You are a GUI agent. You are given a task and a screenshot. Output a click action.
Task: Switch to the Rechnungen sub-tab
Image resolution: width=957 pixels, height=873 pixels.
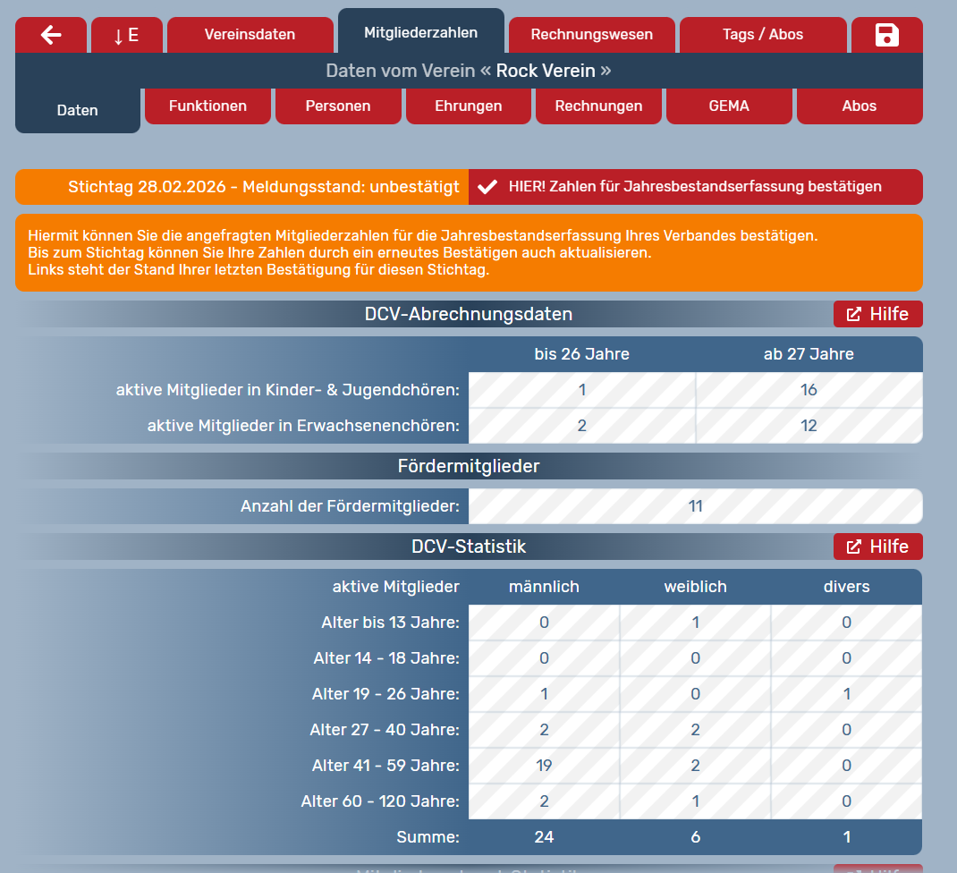coord(598,106)
